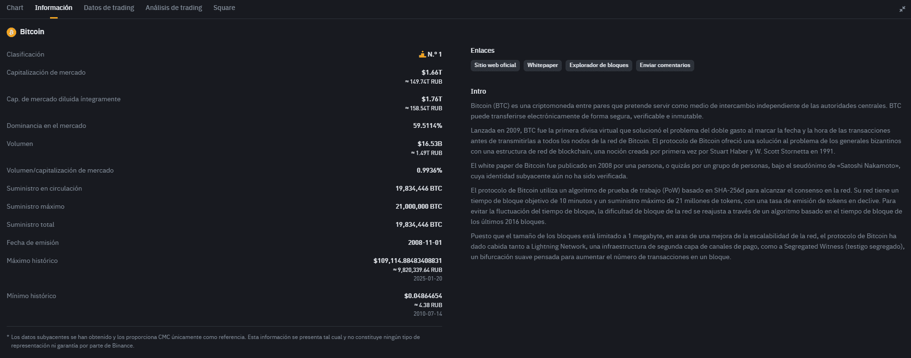The height and width of the screenshot is (358, 911).
Task: Click the Bitcoin title text
Action: tap(32, 32)
